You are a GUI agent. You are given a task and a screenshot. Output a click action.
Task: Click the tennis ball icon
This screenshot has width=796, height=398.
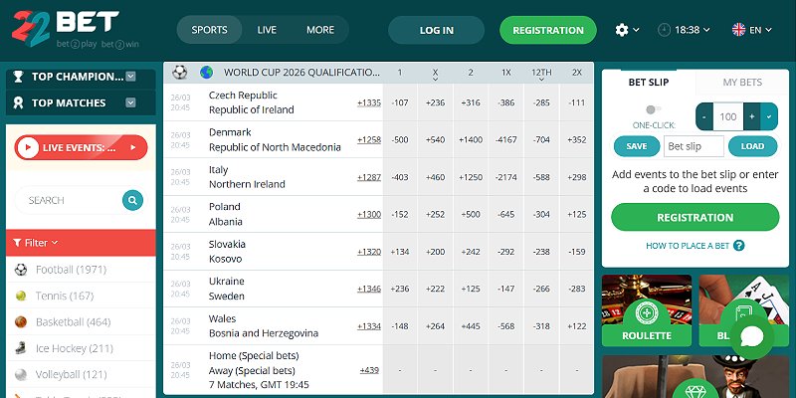click(x=21, y=296)
